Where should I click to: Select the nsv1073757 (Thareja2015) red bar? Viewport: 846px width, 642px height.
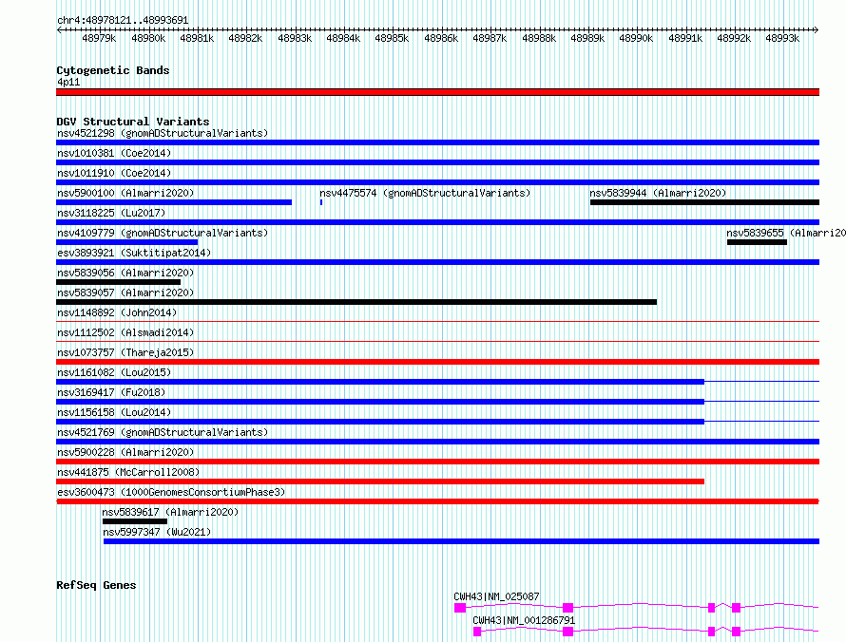click(x=437, y=362)
